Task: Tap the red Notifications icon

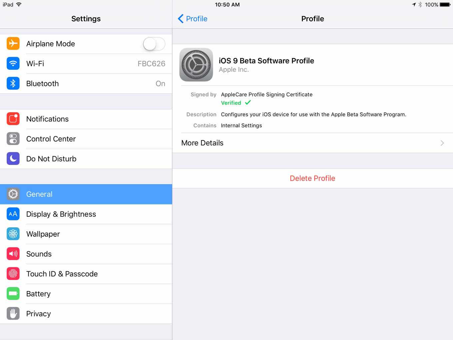Action: tap(13, 119)
